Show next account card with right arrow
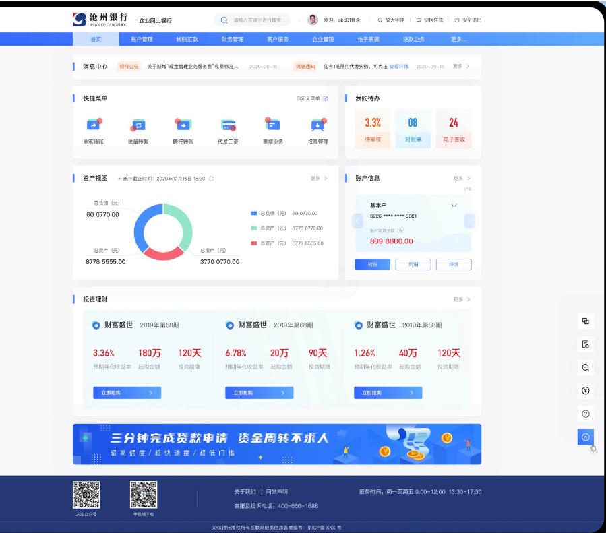 [469, 221]
